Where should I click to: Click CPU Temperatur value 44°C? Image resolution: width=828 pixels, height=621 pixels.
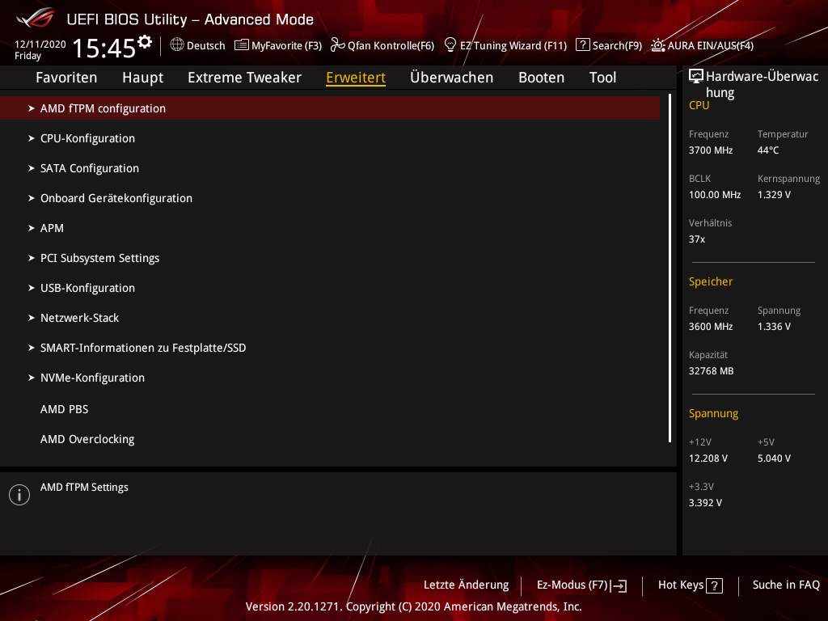(768, 150)
